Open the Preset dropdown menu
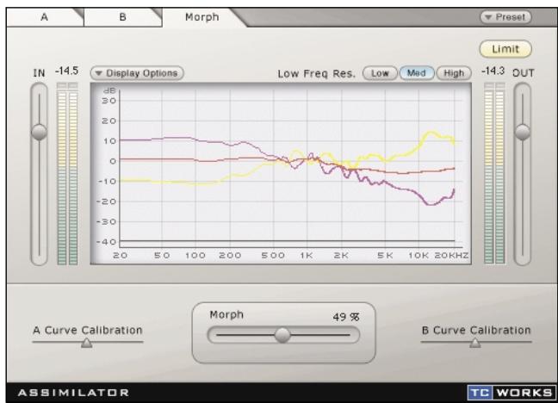This screenshot has width=558, height=403. tap(505, 17)
